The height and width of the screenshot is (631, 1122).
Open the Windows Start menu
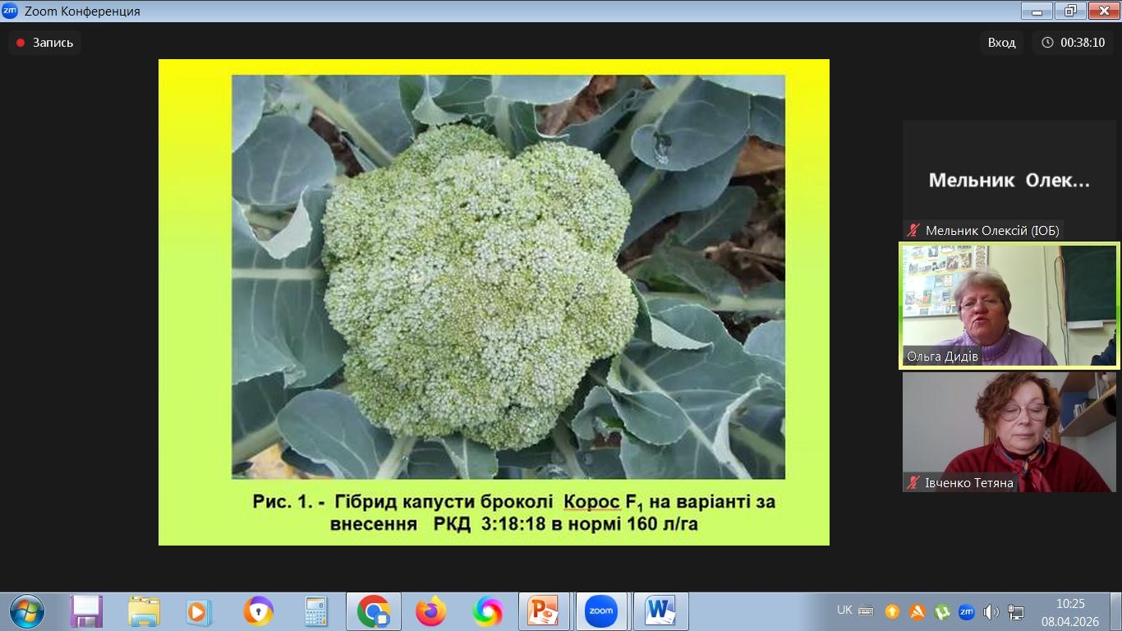pos(27,611)
